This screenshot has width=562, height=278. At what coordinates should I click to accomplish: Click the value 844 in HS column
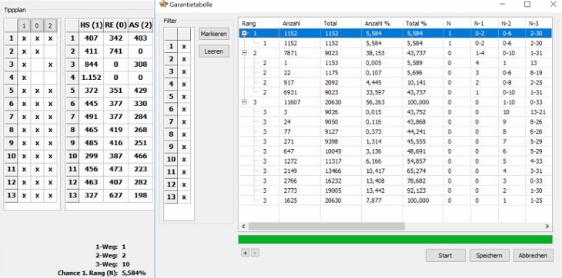point(92,65)
